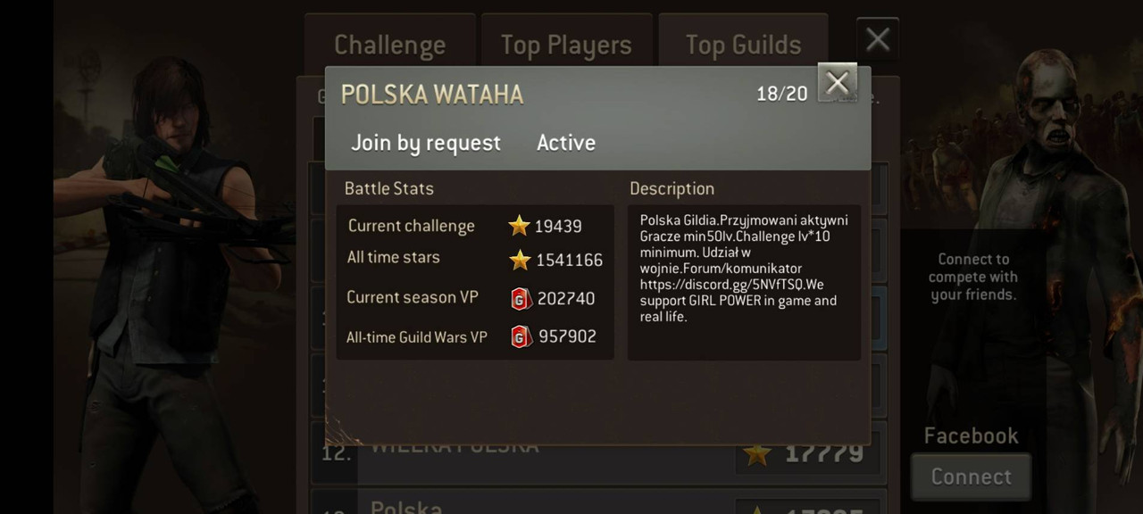Open the discord.gg link in description
The height and width of the screenshot is (514, 1143).
(x=717, y=285)
